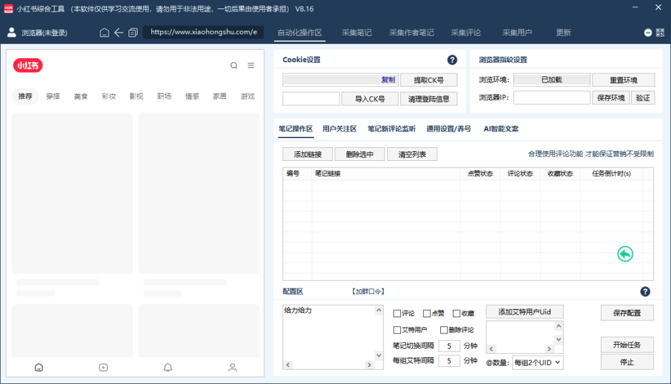
Task: Click the 删除选中 button
Action: 360,154
